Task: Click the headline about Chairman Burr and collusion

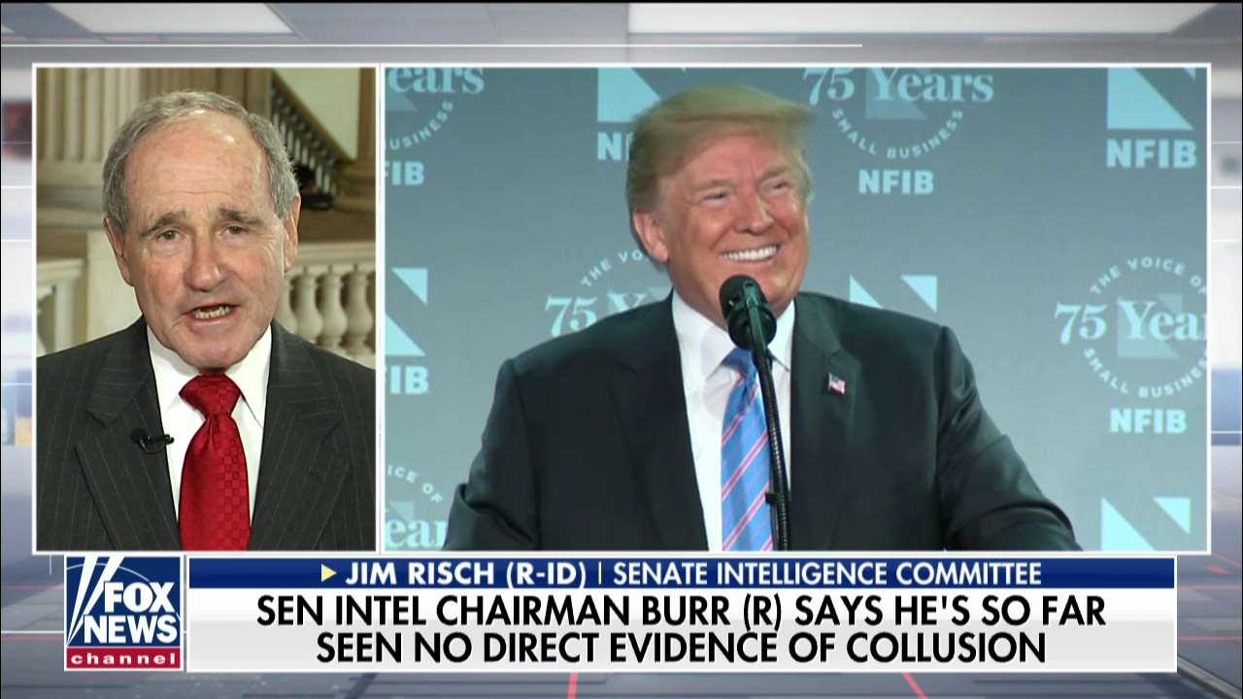Action: 681,628
